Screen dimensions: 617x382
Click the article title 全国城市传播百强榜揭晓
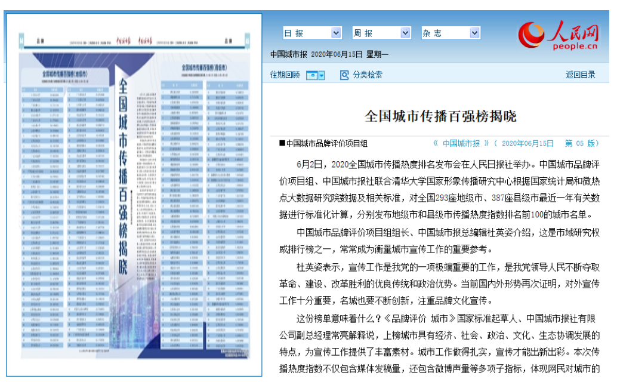click(440, 116)
